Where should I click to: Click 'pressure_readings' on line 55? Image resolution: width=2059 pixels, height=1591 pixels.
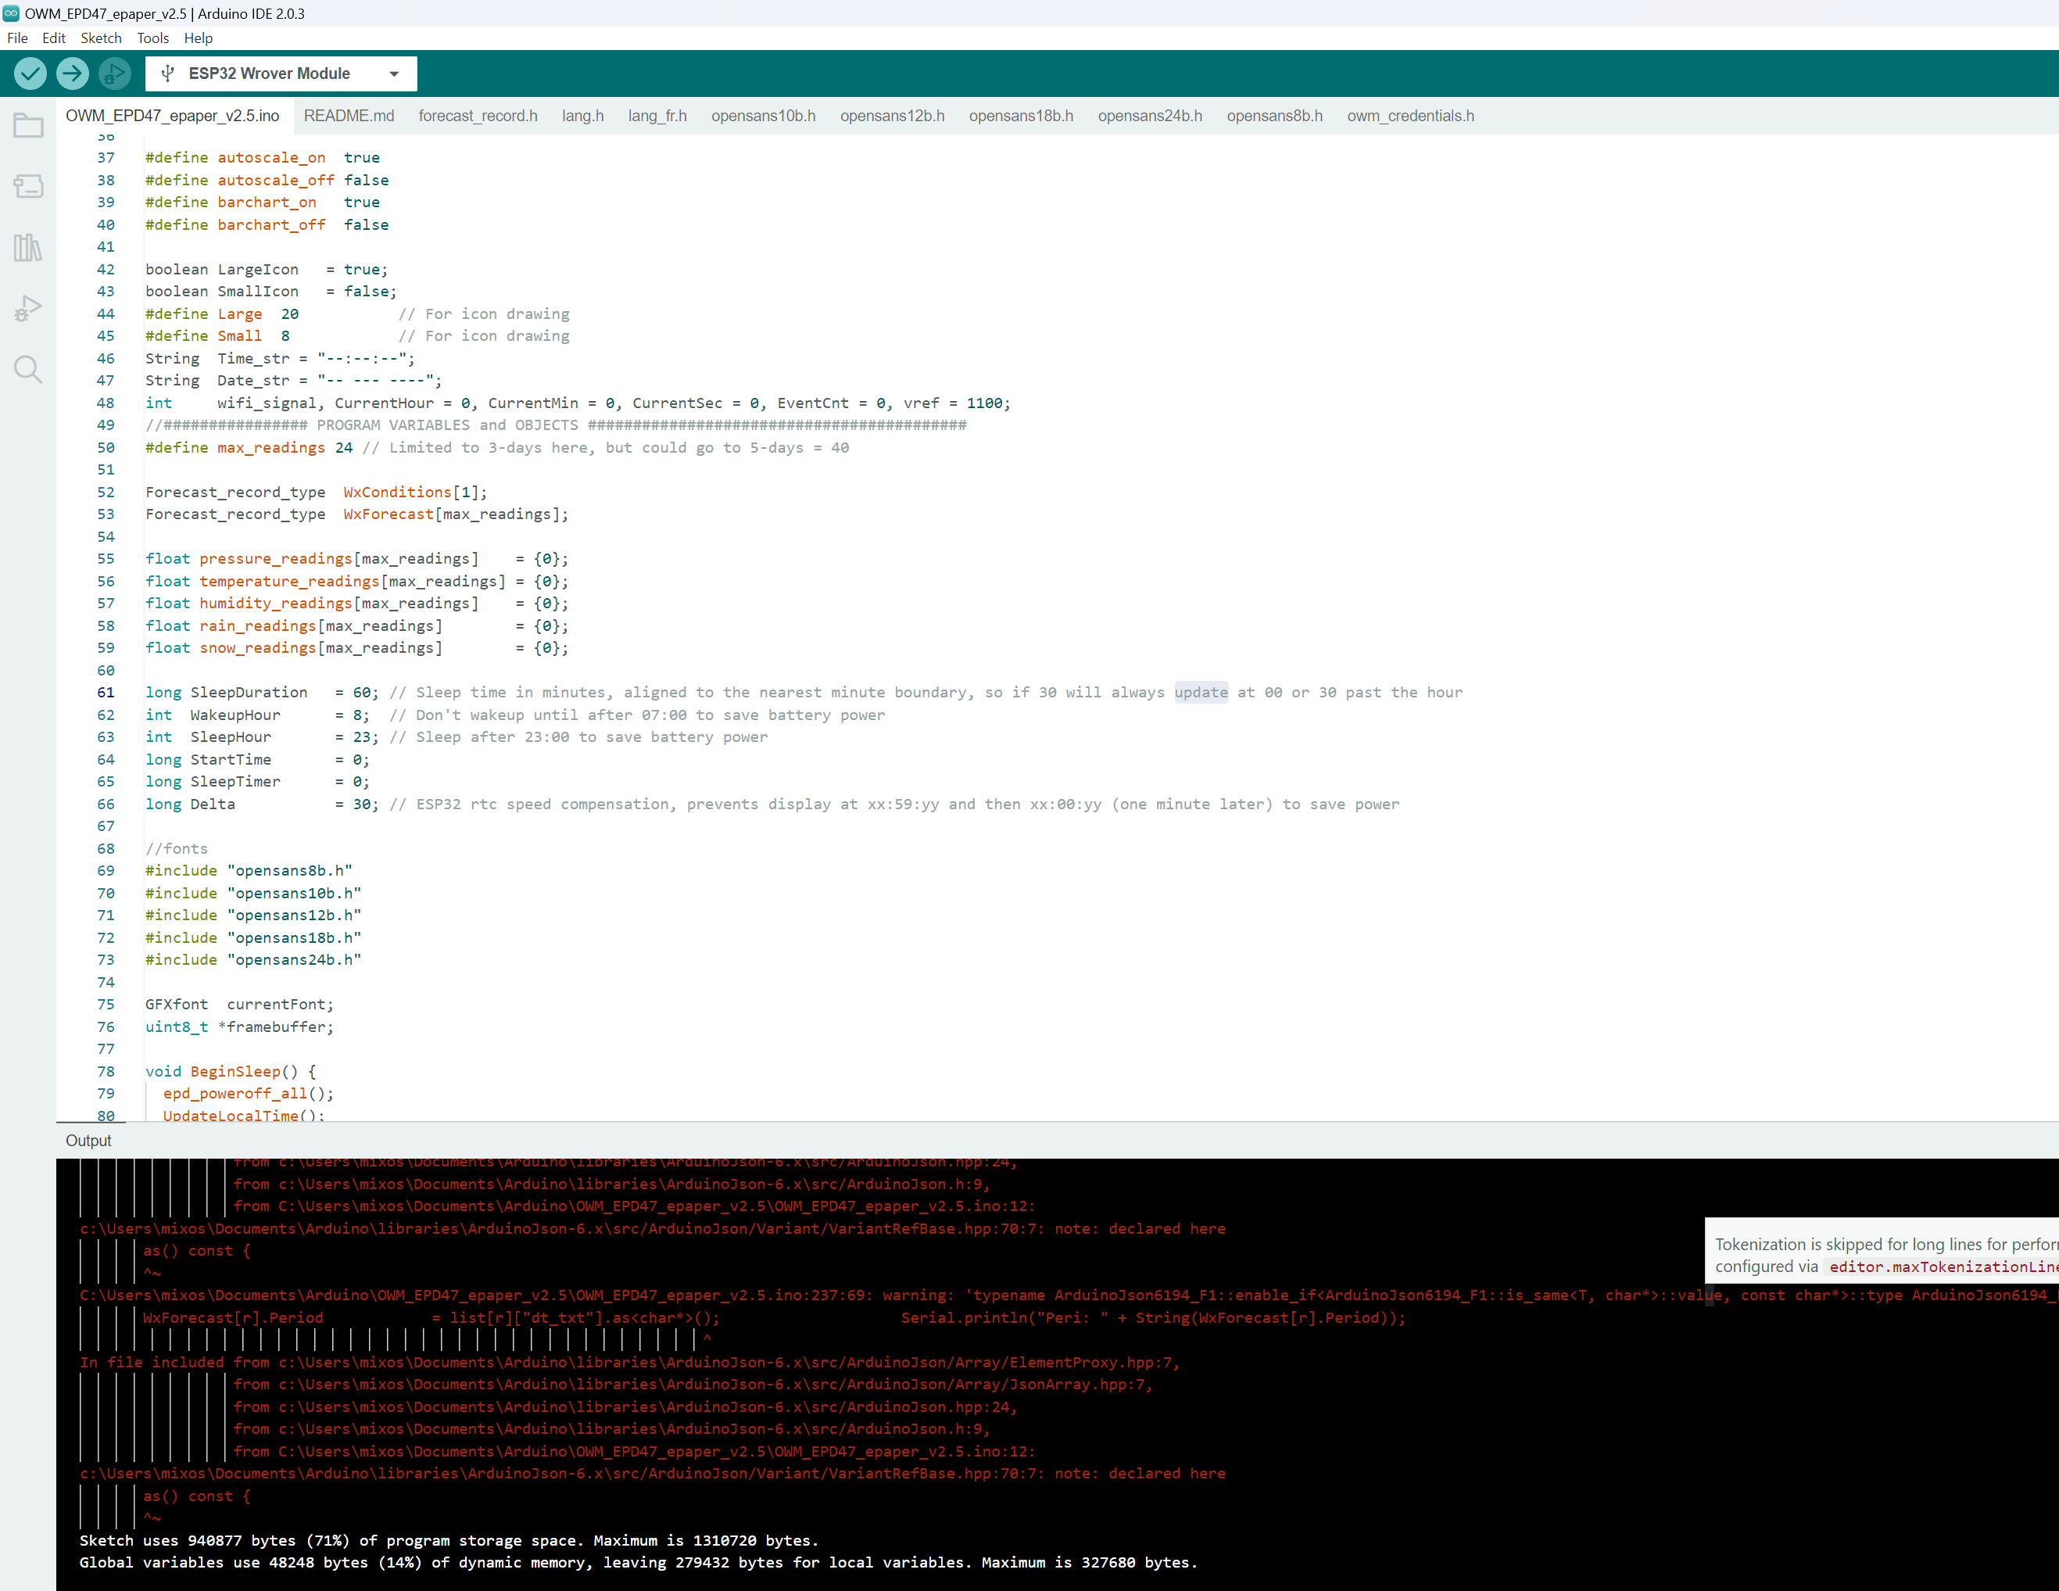[275, 558]
